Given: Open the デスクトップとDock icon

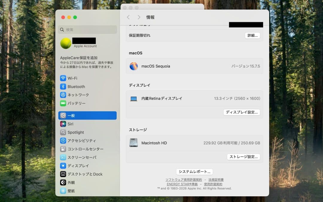Looking at the screenshot, I should pyautogui.click(x=63, y=174).
